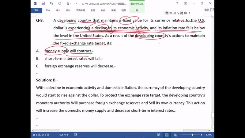Switch to Read Mode view

click(x=158, y=135)
